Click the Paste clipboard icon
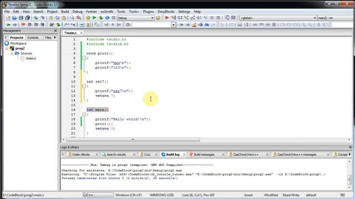 tap(64, 18)
